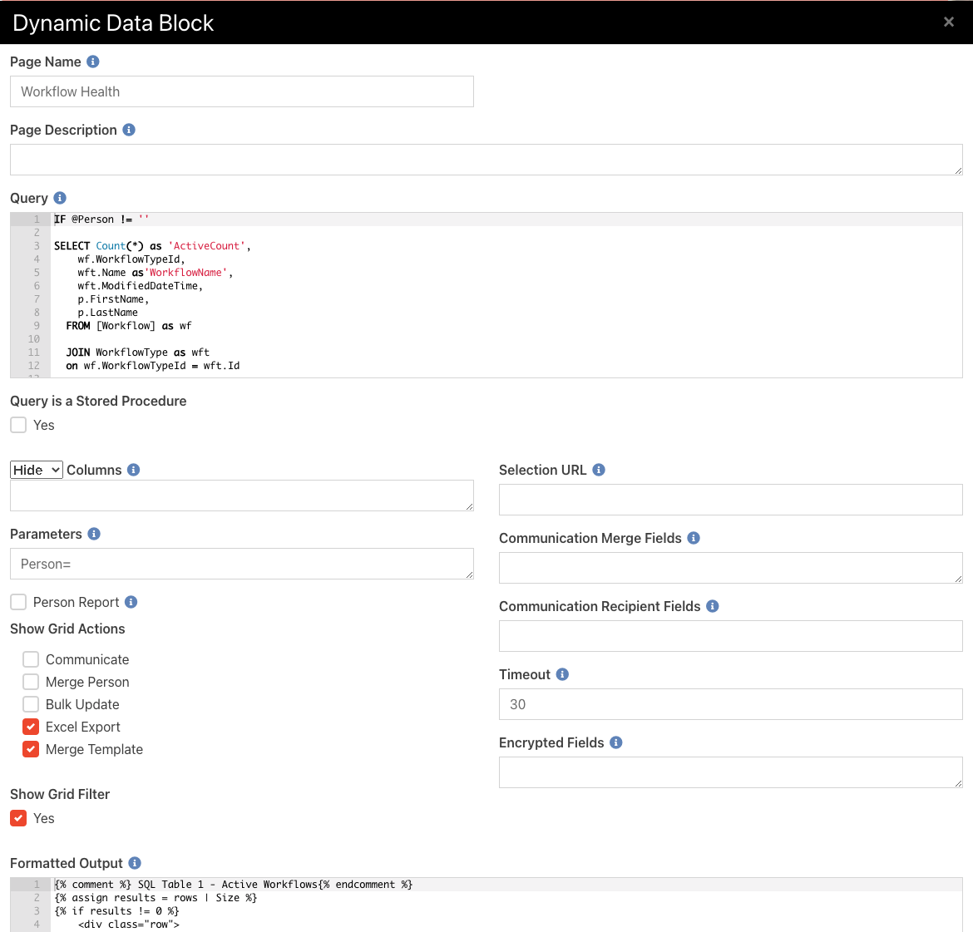Focus the Communication Merge Fields box
This screenshot has width=973, height=932.
tap(731, 568)
